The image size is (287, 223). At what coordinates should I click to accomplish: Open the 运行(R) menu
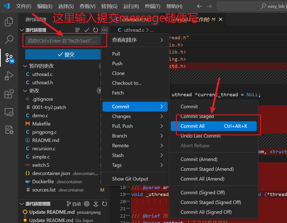[131, 6]
